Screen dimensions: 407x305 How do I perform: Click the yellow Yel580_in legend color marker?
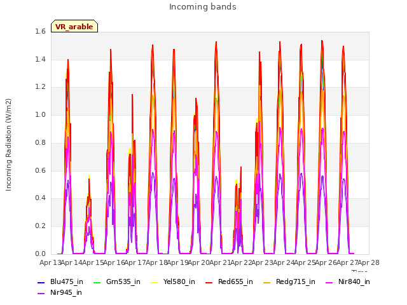(x=154, y=282)
